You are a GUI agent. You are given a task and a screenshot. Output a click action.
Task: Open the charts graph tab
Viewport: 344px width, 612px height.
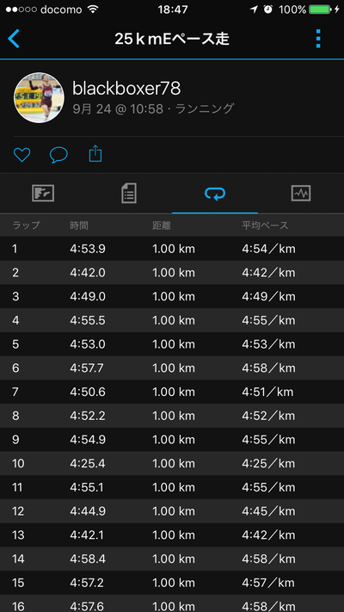coord(301,193)
